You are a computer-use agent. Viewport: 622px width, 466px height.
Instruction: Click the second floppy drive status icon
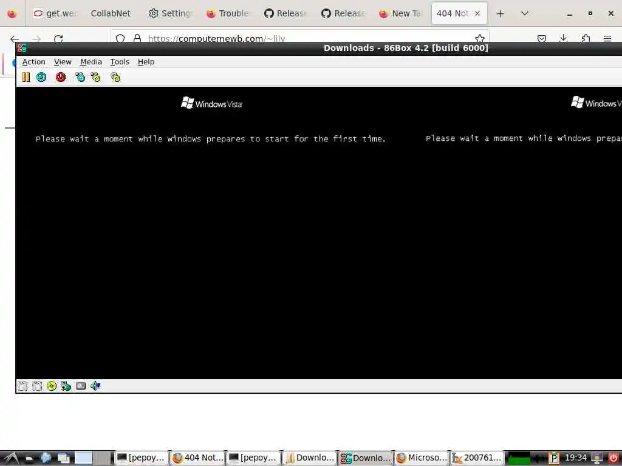click(37, 385)
